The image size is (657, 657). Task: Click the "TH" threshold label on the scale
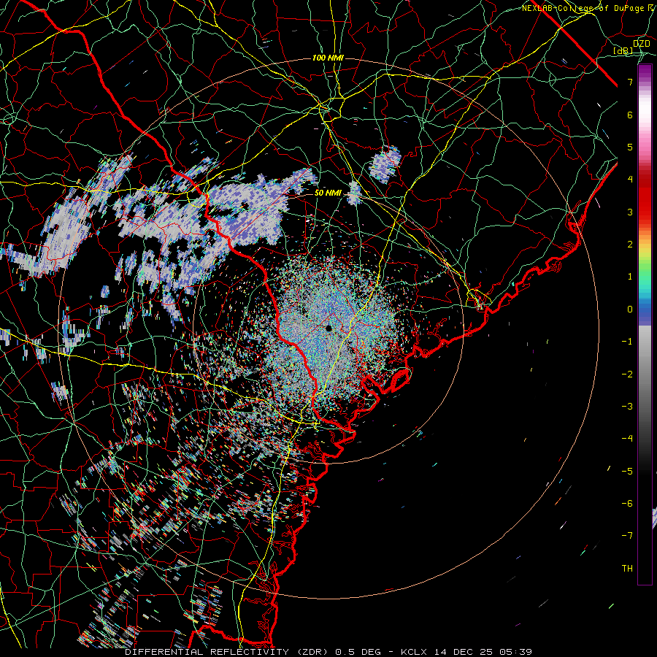click(x=627, y=569)
